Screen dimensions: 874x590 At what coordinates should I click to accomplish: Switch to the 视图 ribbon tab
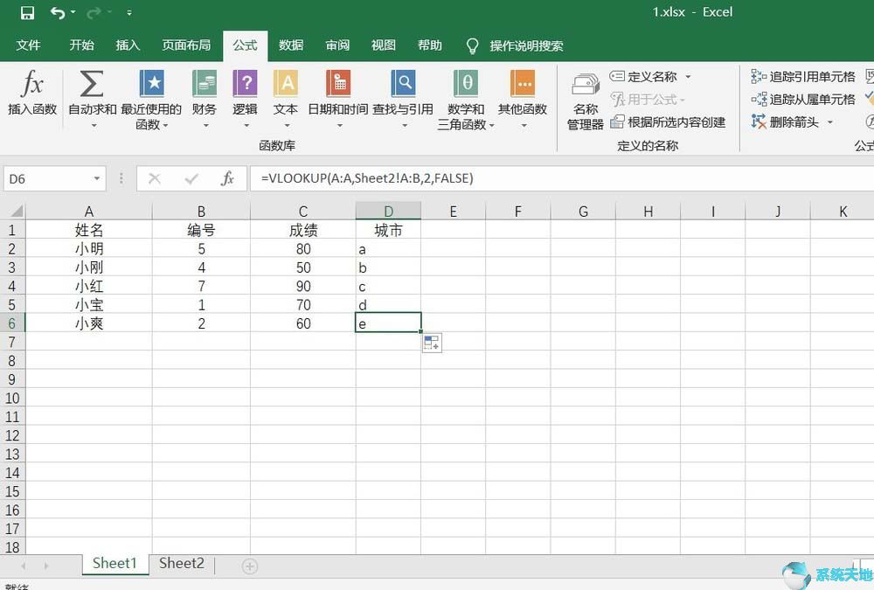click(384, 45)
